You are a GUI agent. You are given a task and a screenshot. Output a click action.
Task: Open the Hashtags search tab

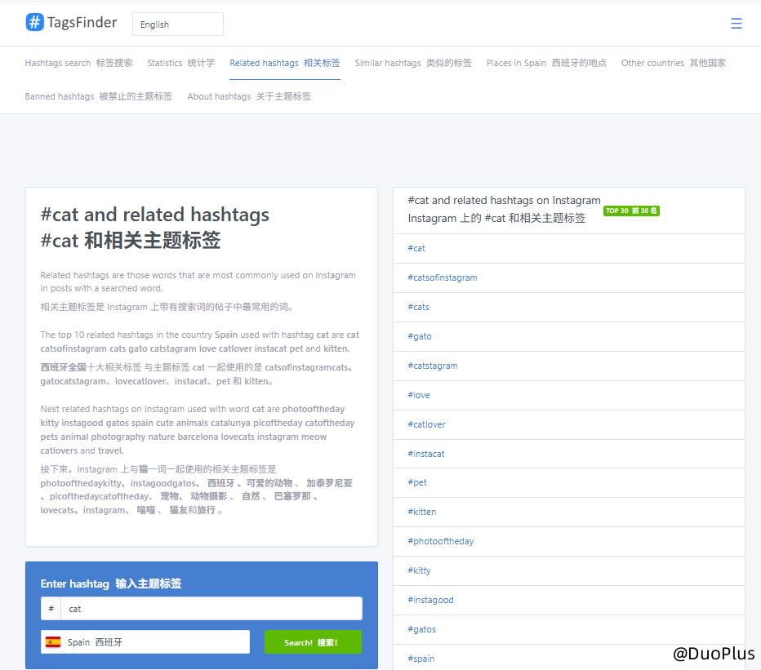(78, 63)
